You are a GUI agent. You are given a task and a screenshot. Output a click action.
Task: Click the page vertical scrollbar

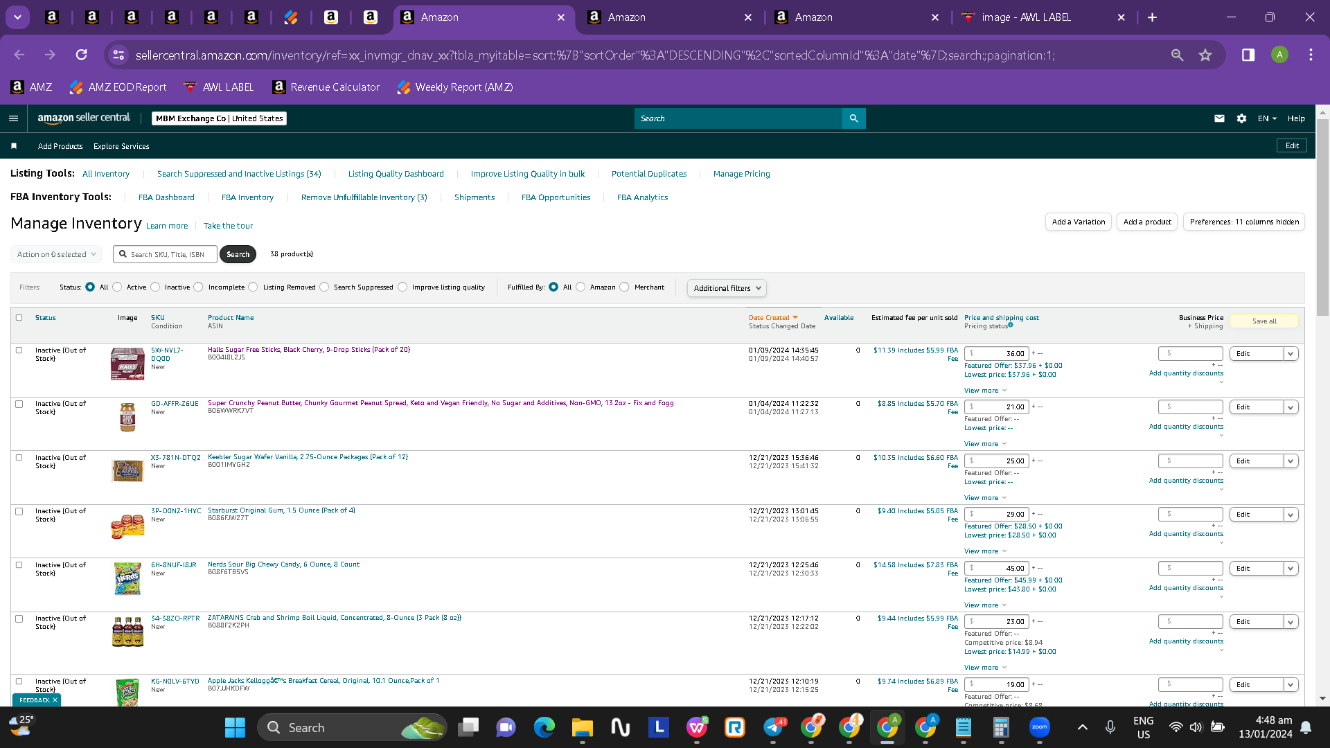[x=1322, y=218]
